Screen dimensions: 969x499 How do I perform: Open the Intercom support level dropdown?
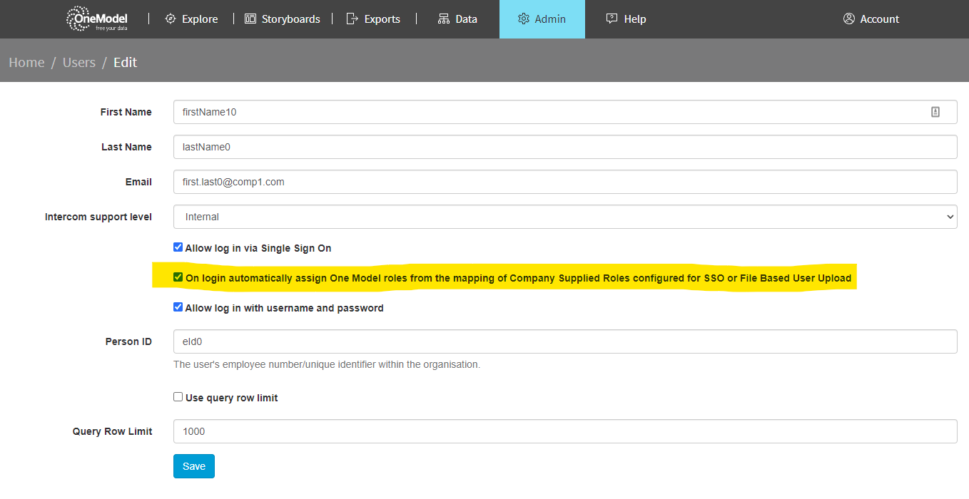[564, 217]
